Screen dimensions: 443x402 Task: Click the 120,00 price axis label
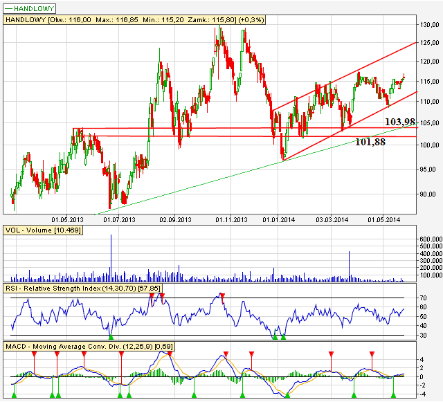coord(429,62)
